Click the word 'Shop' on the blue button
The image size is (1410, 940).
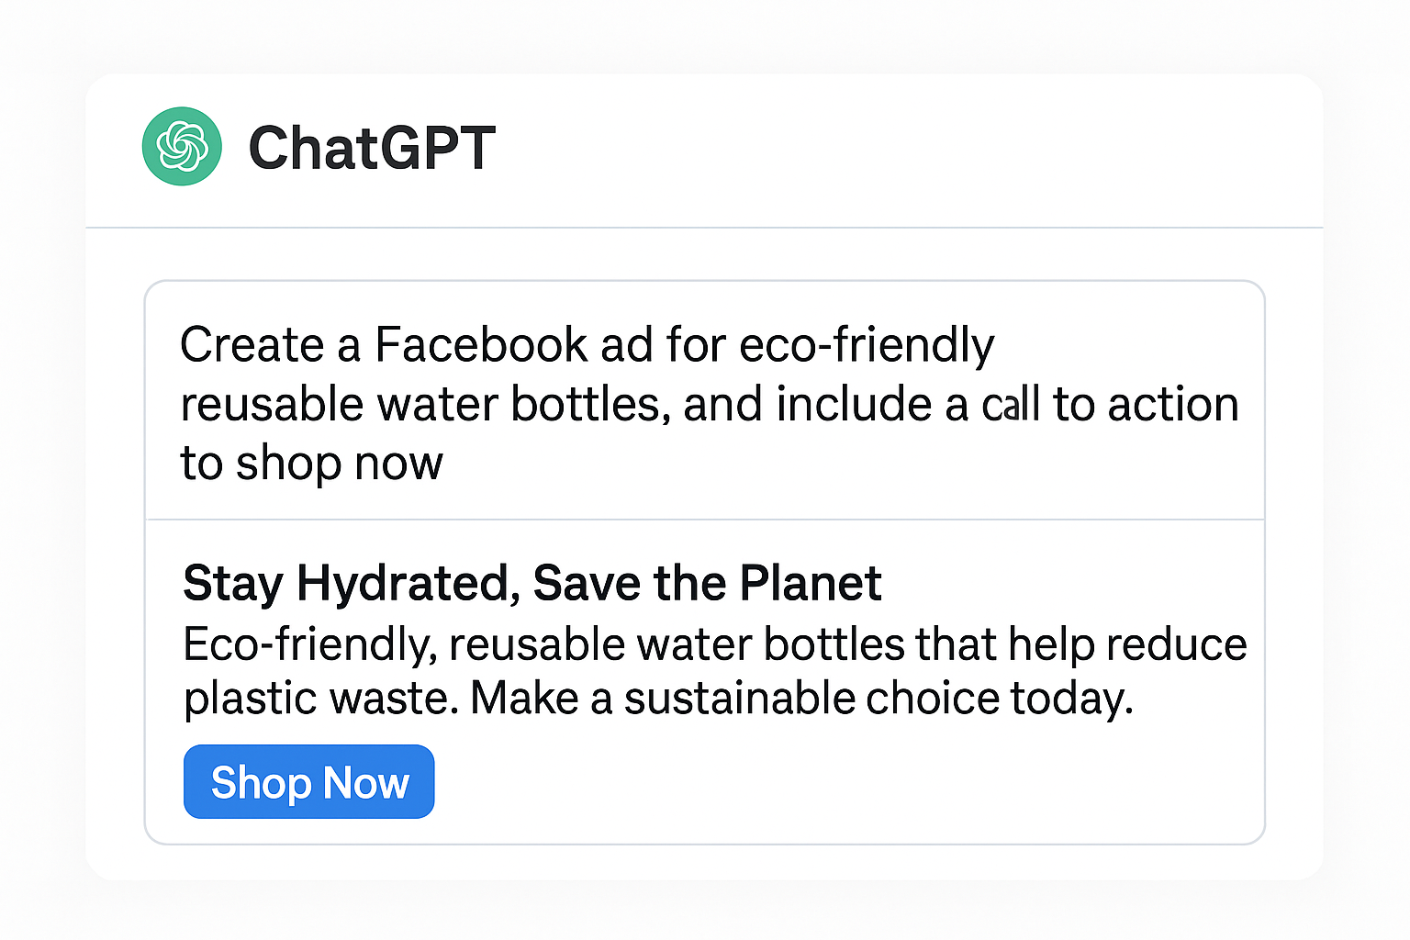click(x=262, y=783)
